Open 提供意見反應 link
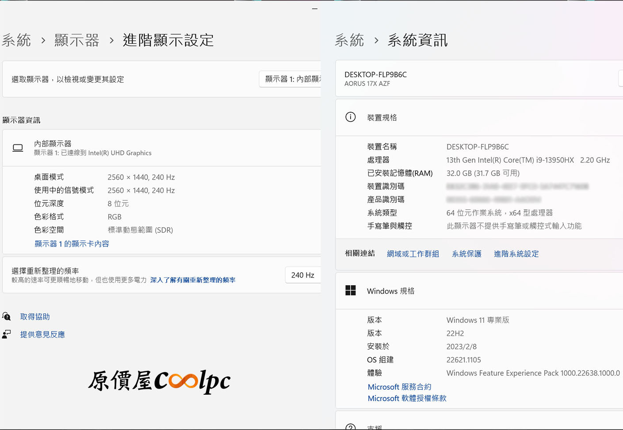 [x=42, y=335]
